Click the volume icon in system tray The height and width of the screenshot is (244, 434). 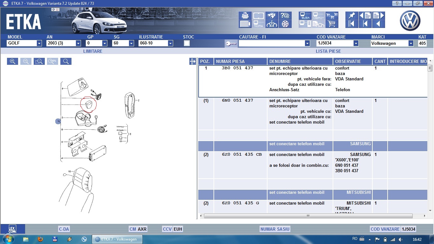coord(401,239)
